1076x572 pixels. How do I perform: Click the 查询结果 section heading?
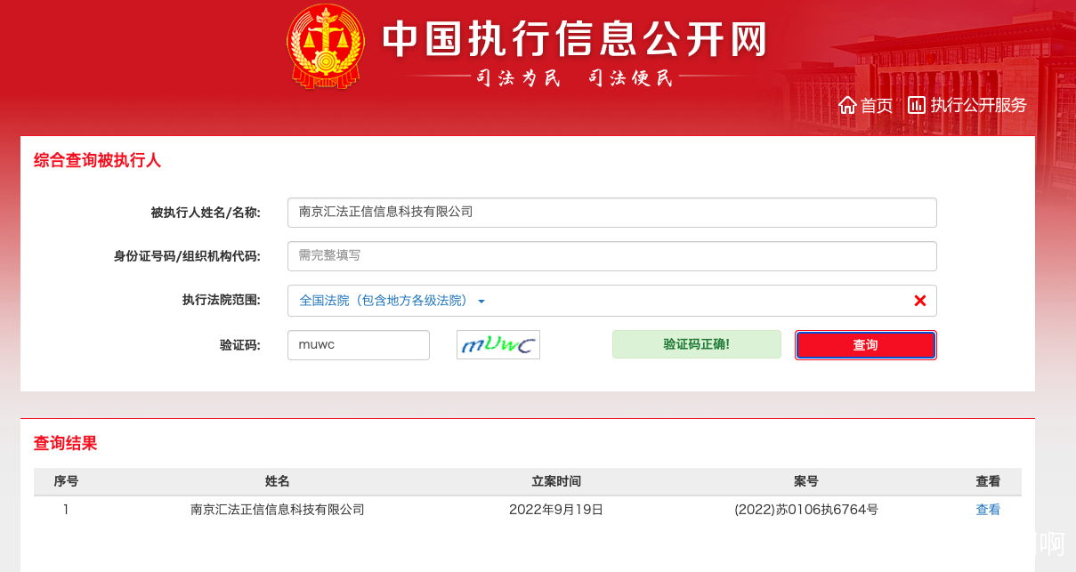pyautogui.click(x=65, y=443)
